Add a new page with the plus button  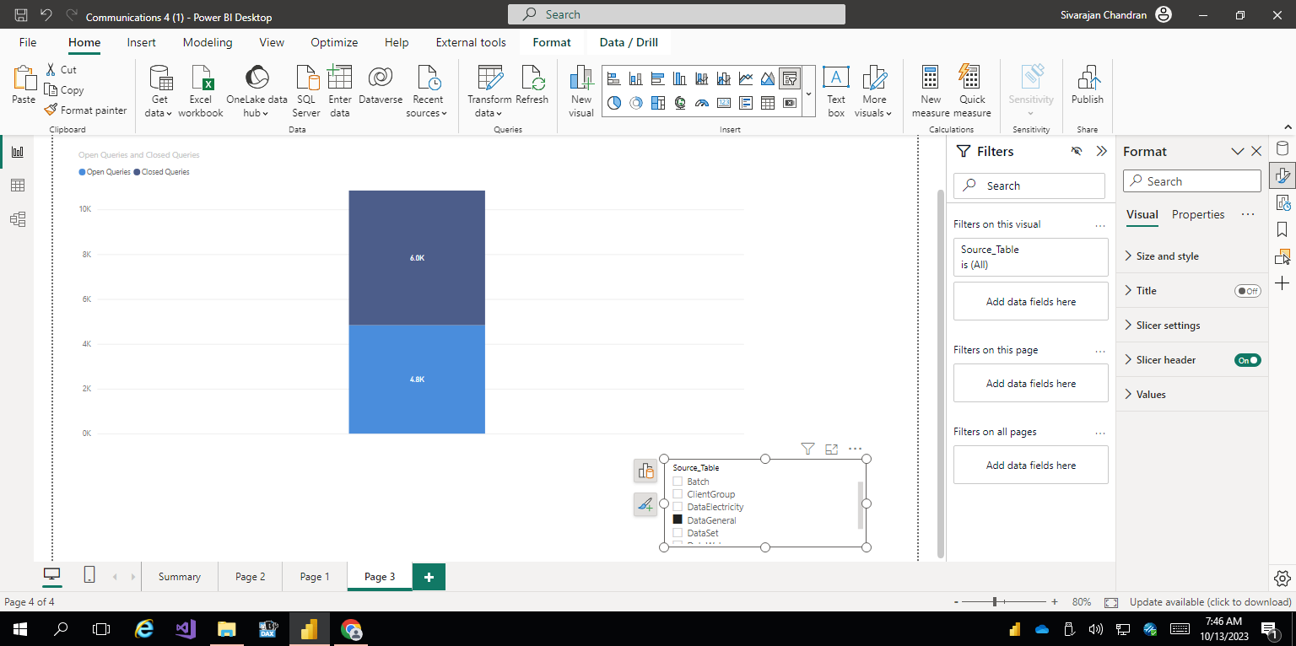[429, 577]
